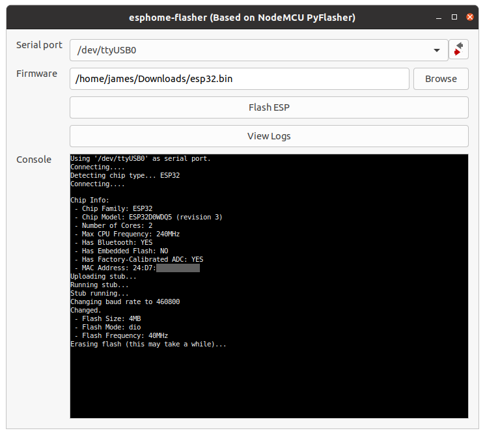Viewport: 485px width, 435px height.
Task: Open the Serial port dropdown arrow
Action: [436, 50]
